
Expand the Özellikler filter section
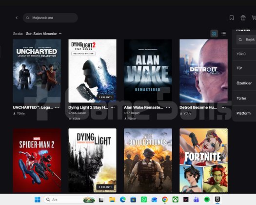coord(244,83)
